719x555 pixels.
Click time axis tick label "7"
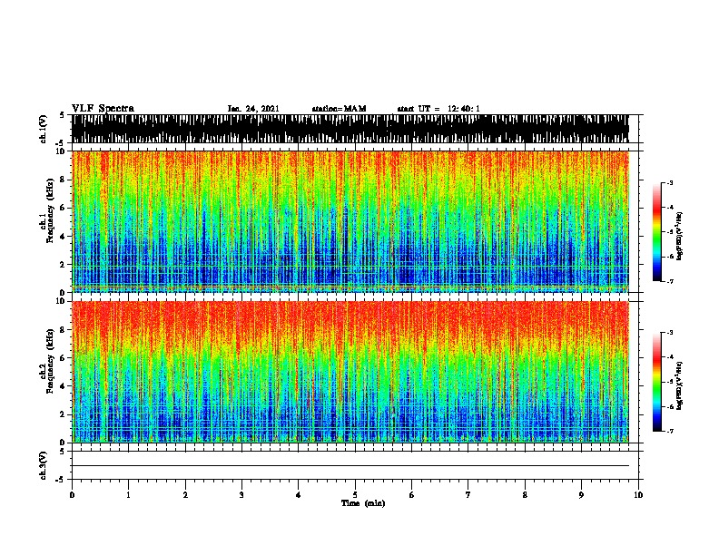468,494
